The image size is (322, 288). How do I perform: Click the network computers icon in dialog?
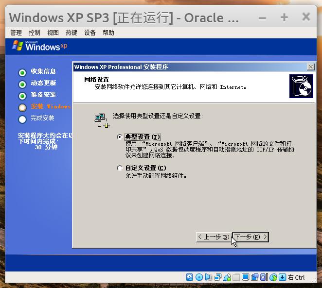coord(102,120)
